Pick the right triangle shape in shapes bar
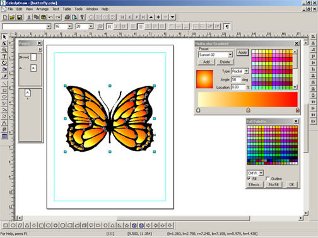 (120, 225)
